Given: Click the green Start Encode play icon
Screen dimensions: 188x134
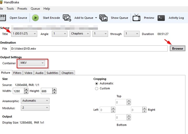Looking at the screenshot, I should 35,18.
